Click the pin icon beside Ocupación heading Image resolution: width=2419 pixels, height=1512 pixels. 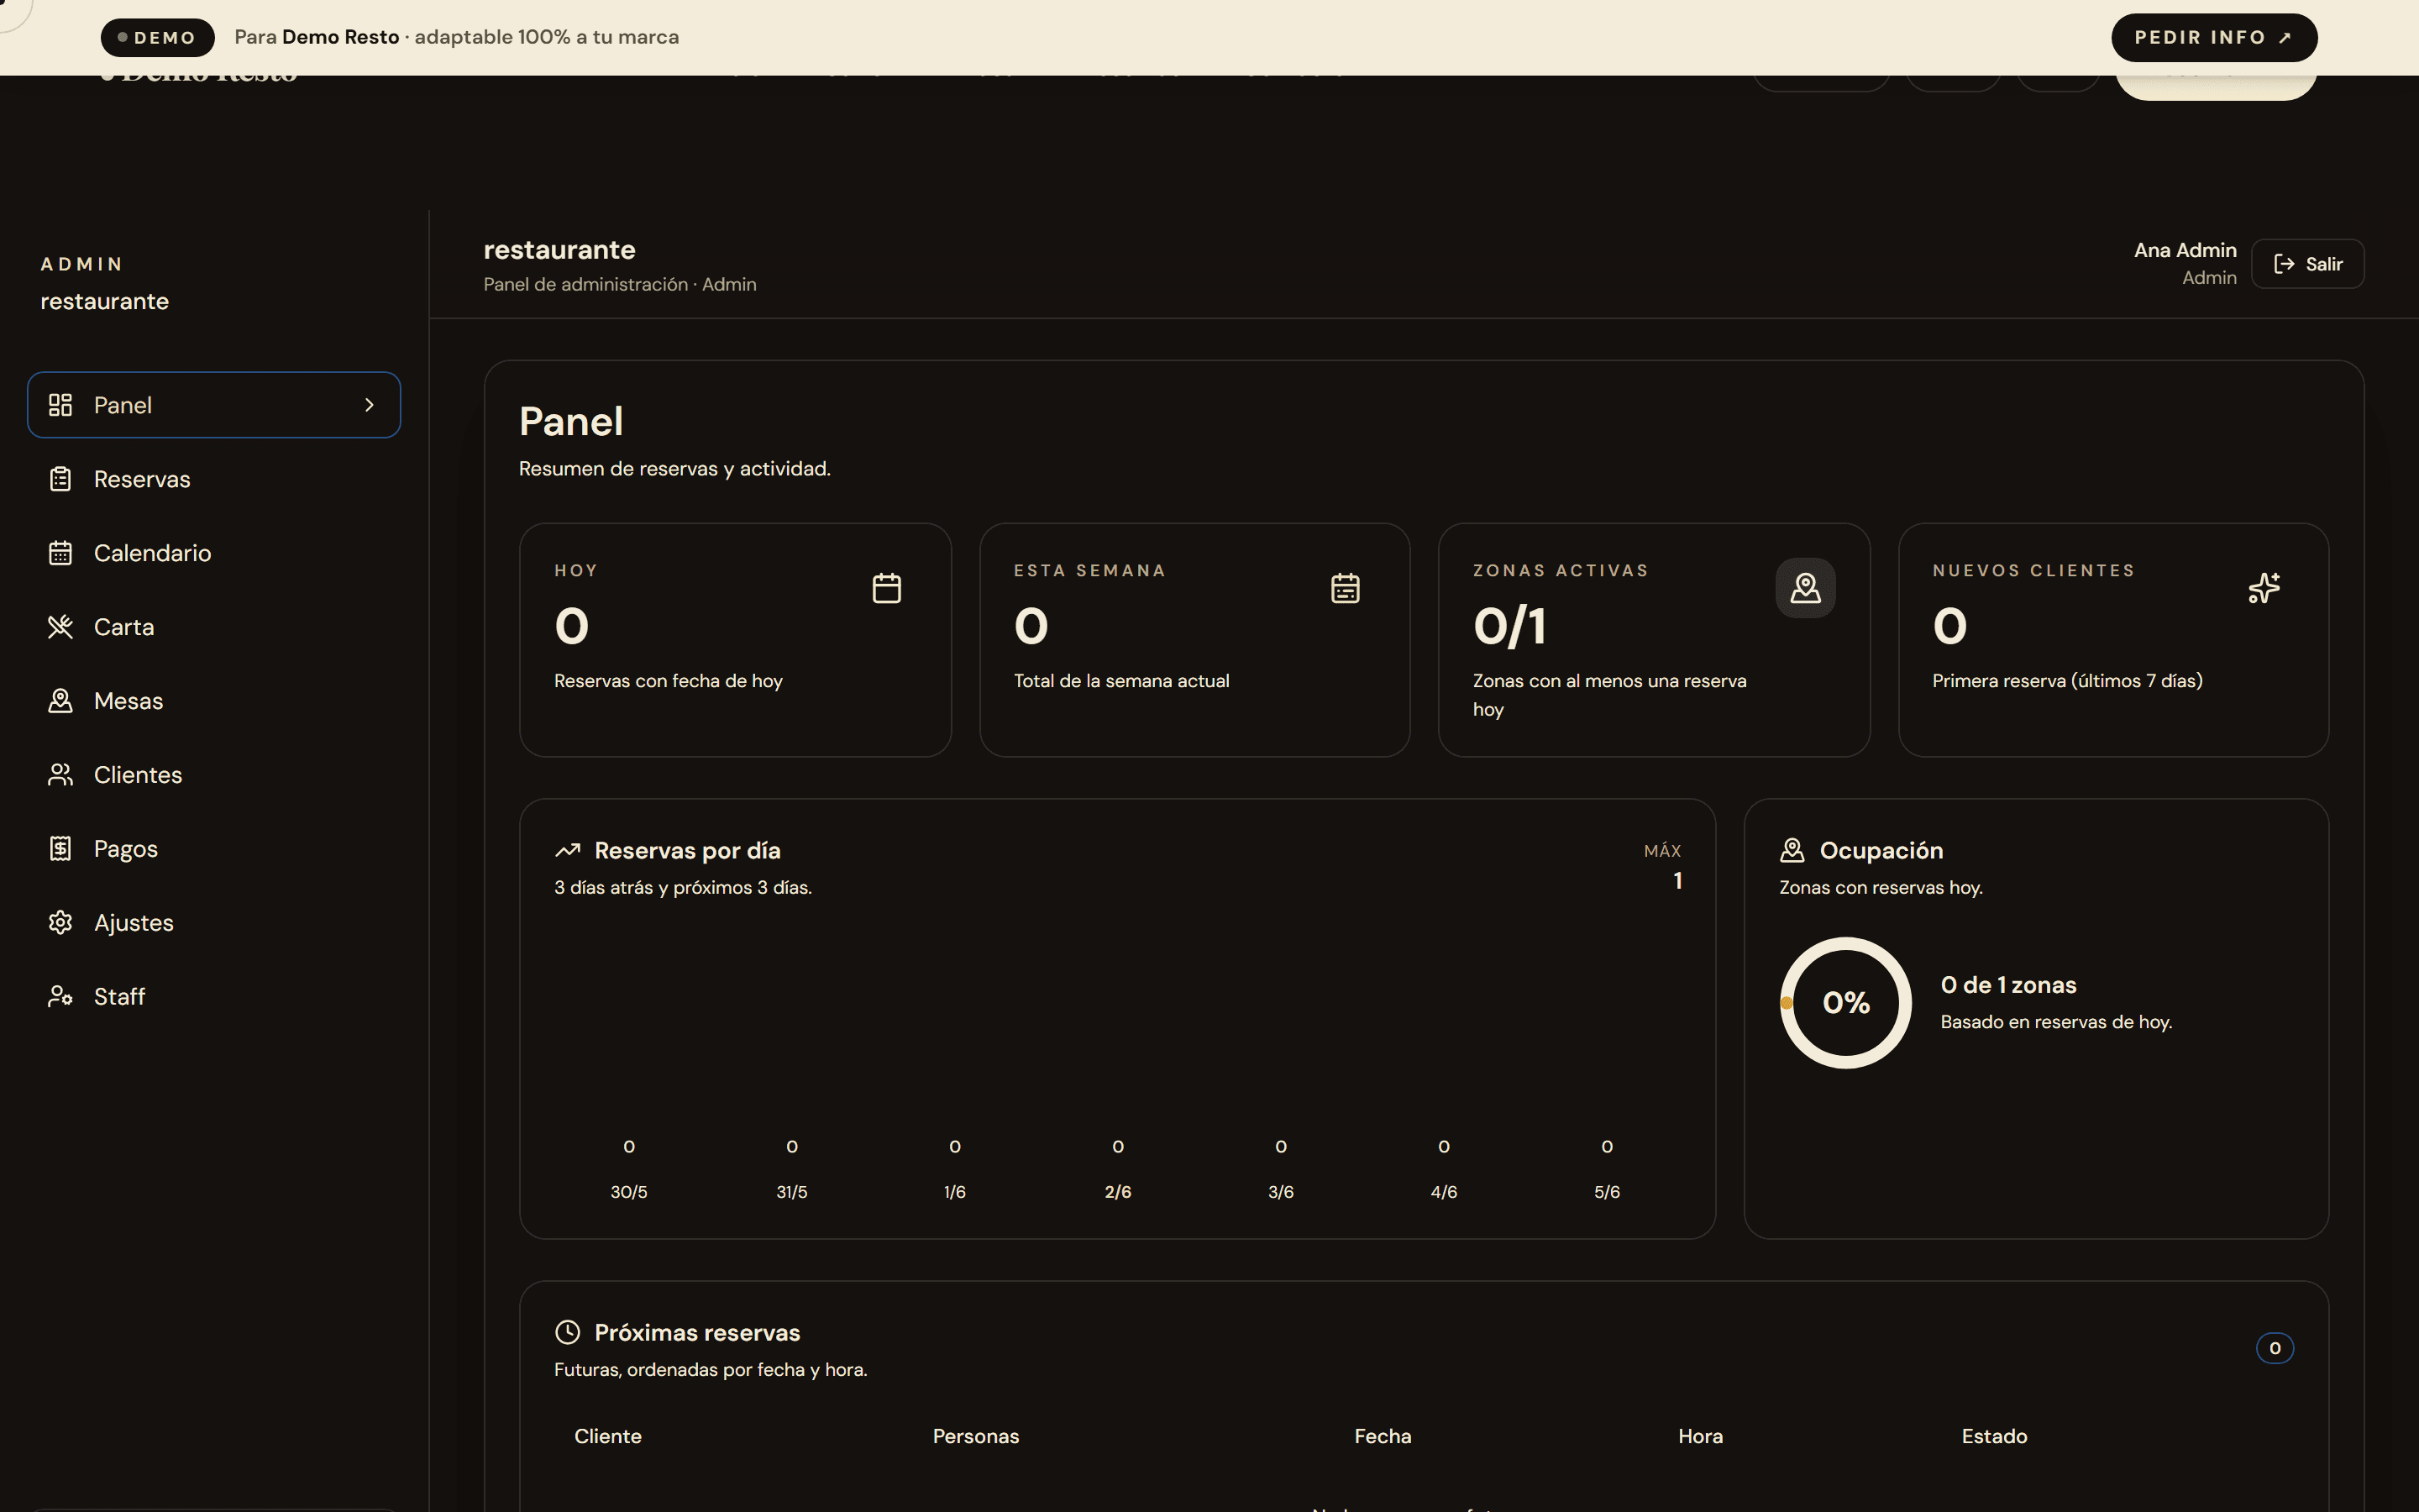pyautogui.click(x=1792, y=850)
